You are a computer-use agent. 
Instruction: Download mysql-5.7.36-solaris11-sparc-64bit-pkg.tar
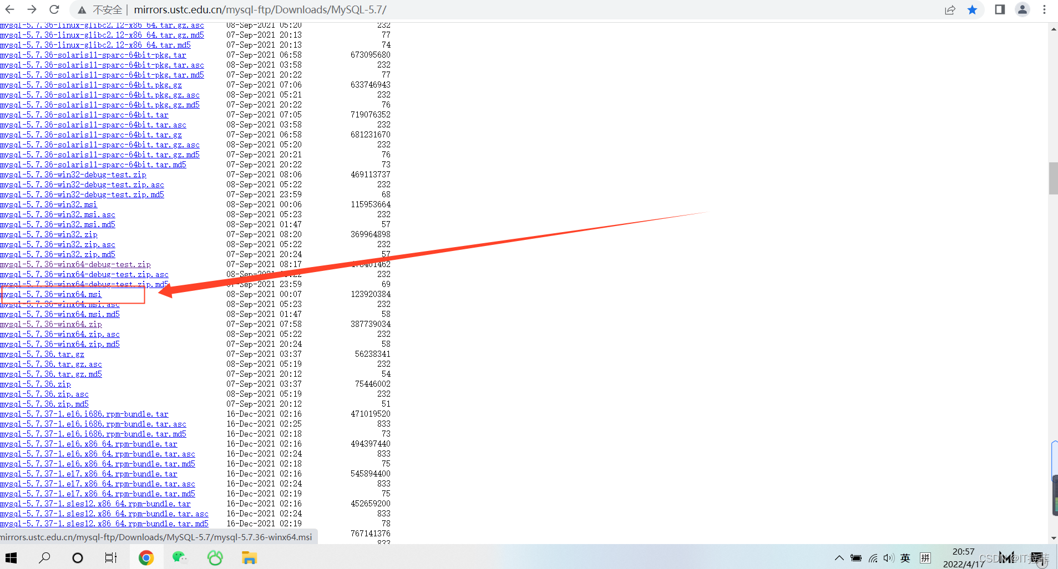point(93,55)
